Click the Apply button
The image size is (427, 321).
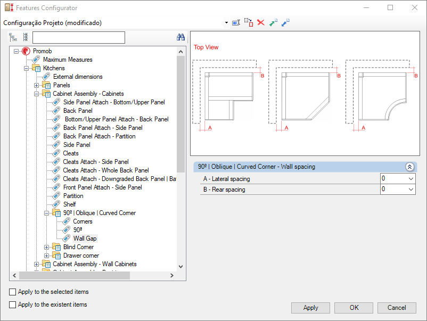[x=310, y=308]
